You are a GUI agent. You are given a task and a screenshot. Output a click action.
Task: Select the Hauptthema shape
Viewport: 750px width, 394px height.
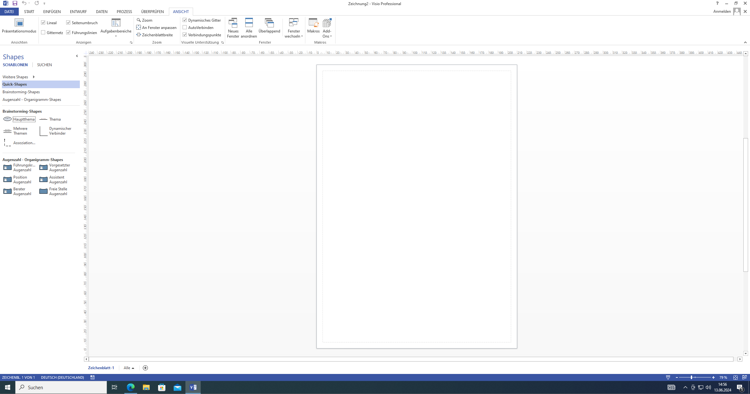tap(19, 119)
